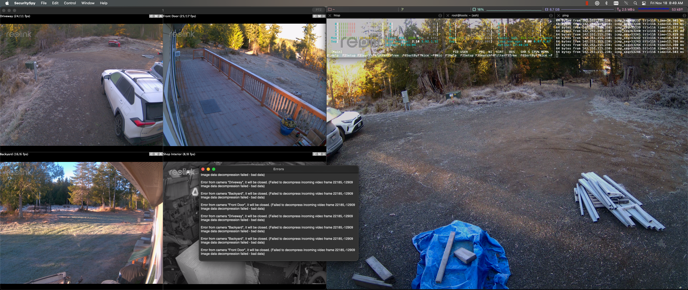This screenshot has height=290, width=688.
Task: Open the 1Password menu bar icon
Action: click(597, 3)
